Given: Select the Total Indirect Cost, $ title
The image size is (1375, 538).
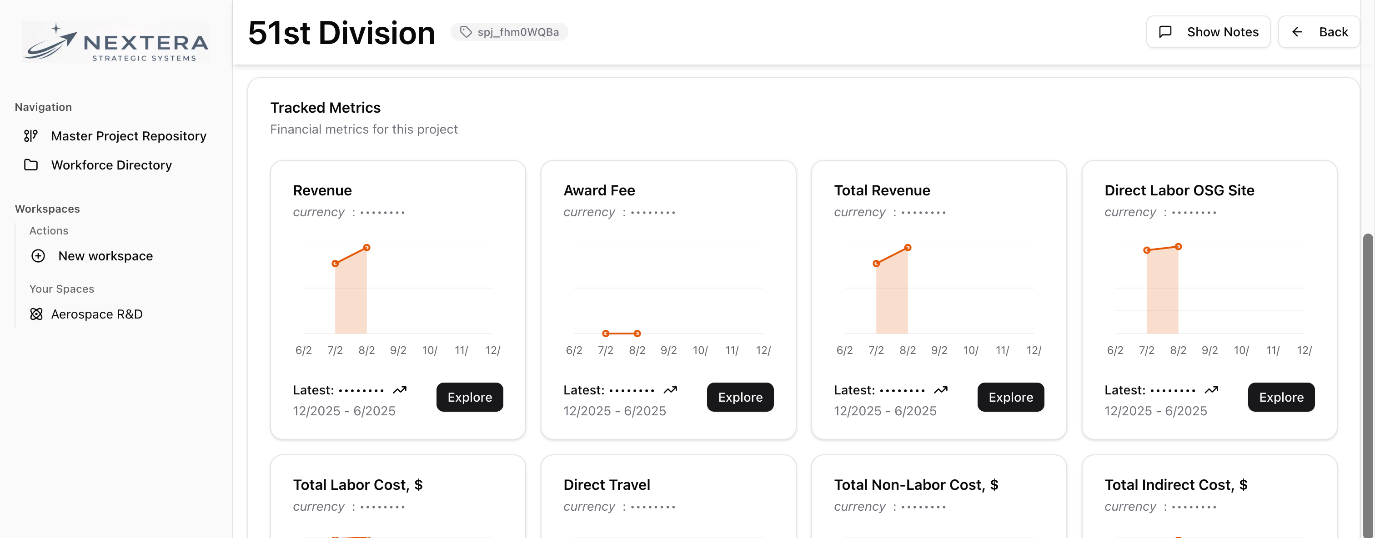Looking at the screenshot, I should pos(1176,485).
